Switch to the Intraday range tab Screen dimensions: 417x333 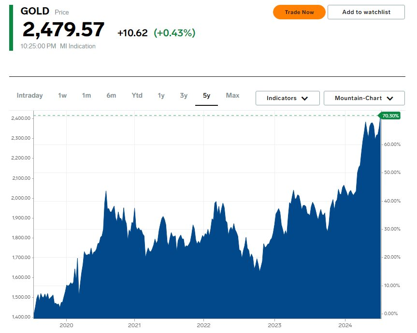click(x=30, y=96)
